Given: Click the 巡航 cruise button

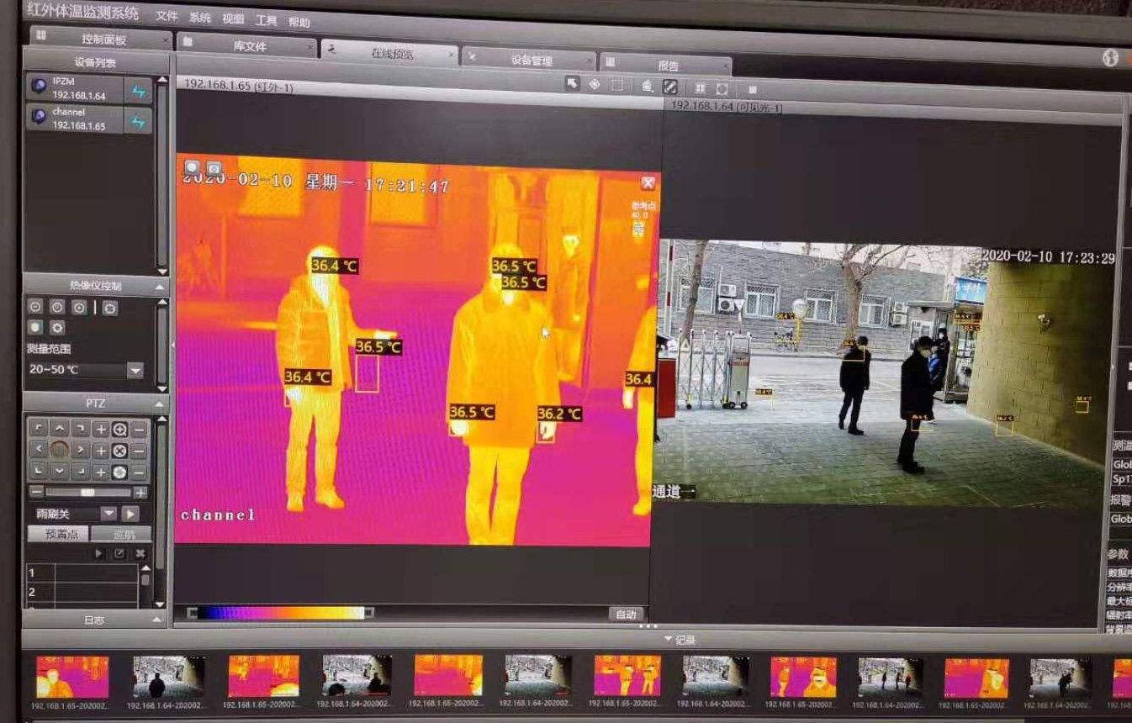Looking at the screenshot, I should 121,534.
